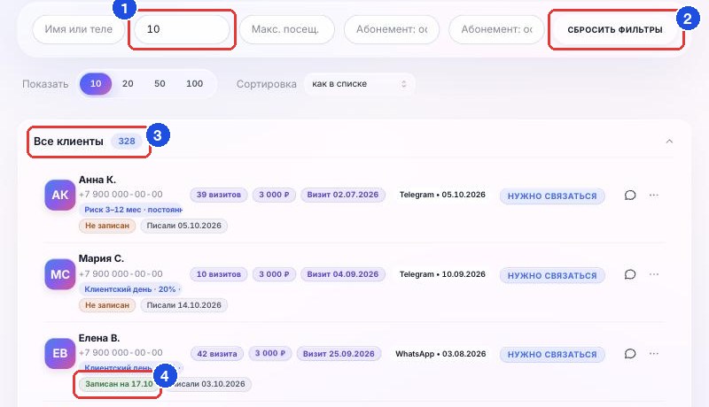This screenshot has width=709, height=407.
Task: Click the МС avatar of Мария С.
Action: coord(59,274)
